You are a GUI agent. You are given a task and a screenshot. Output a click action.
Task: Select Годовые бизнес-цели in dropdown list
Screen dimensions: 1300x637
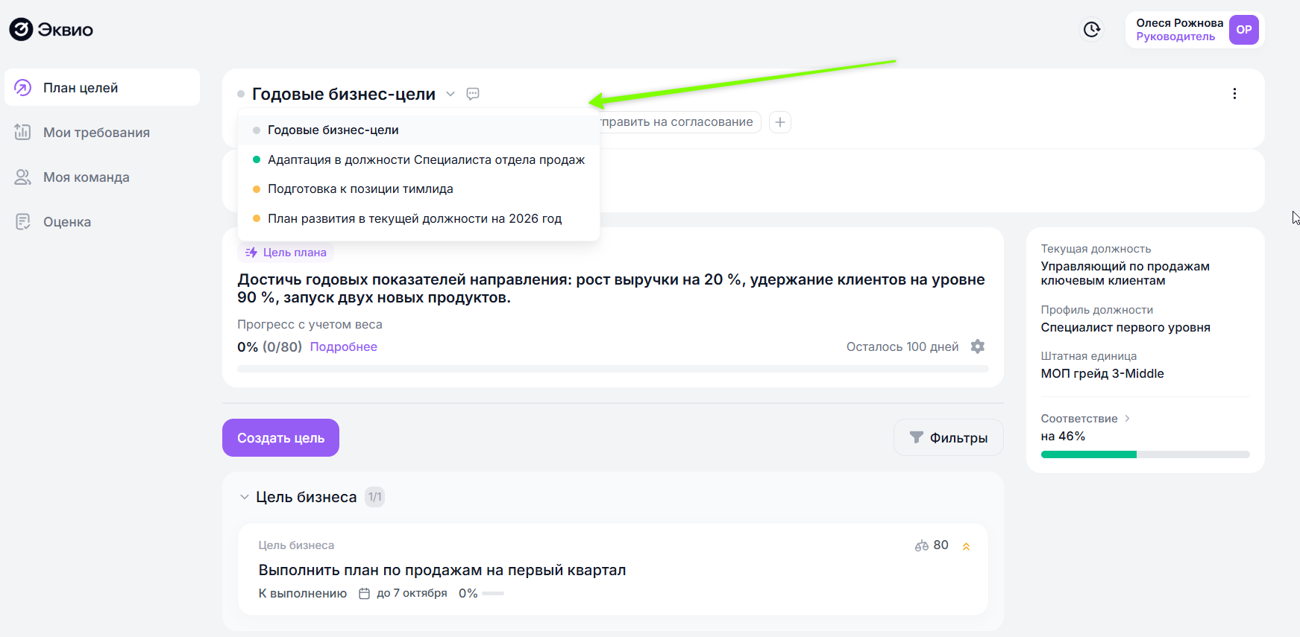(x=418, y=130)
